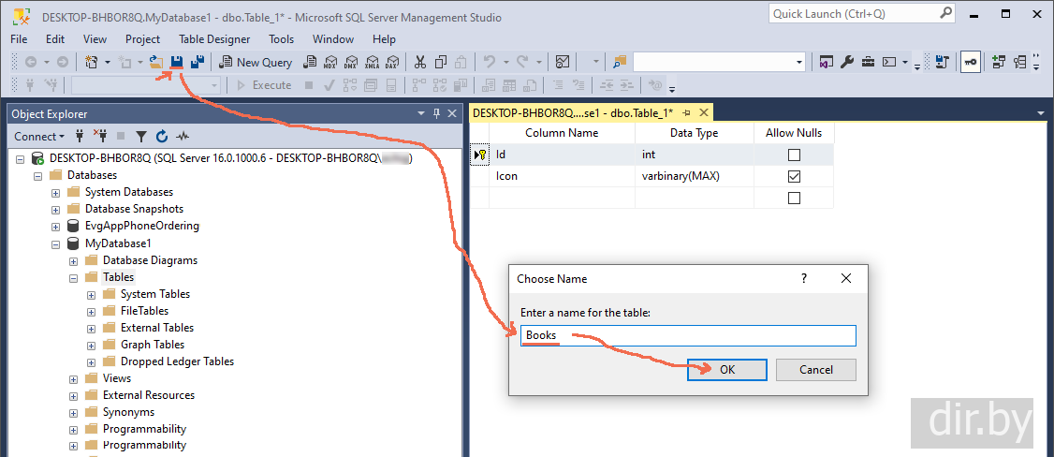Collapse the Tables folder
Image resolution: width=1054 pixels, height=457 pixels.
[x=73, y=277]
